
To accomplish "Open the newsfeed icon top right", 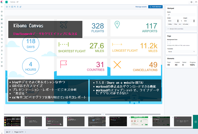I will pos(196,2).
